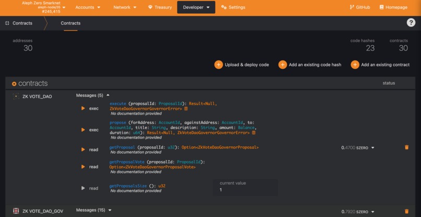This screenshot has width=421, height=217.
Task: Click the getProposalsSize message name
Action: pyautogui.click(x=128, y=186)
